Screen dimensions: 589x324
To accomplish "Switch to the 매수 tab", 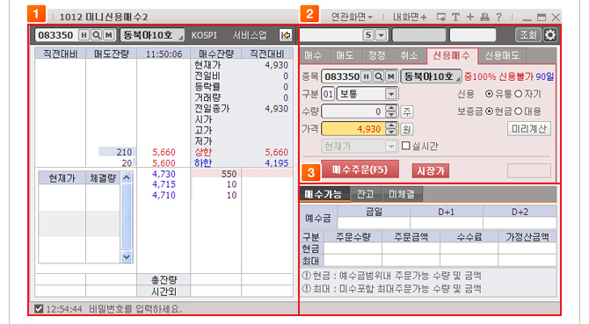I will pyautogui.click(x=313, y=56).
